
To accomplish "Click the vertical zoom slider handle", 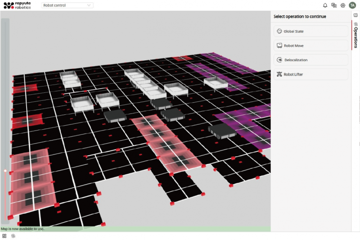I will coord(5,171).
